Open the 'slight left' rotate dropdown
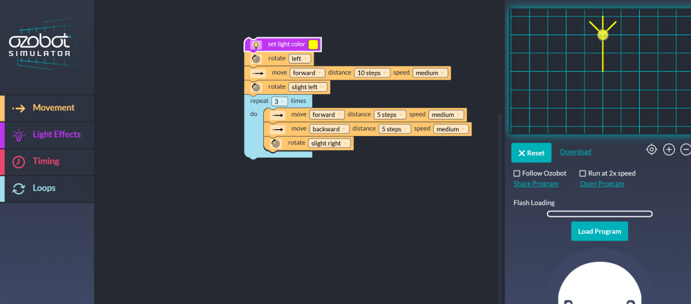Screen dimensions: 691x304 pyautogui.click(x=308, y=87)
